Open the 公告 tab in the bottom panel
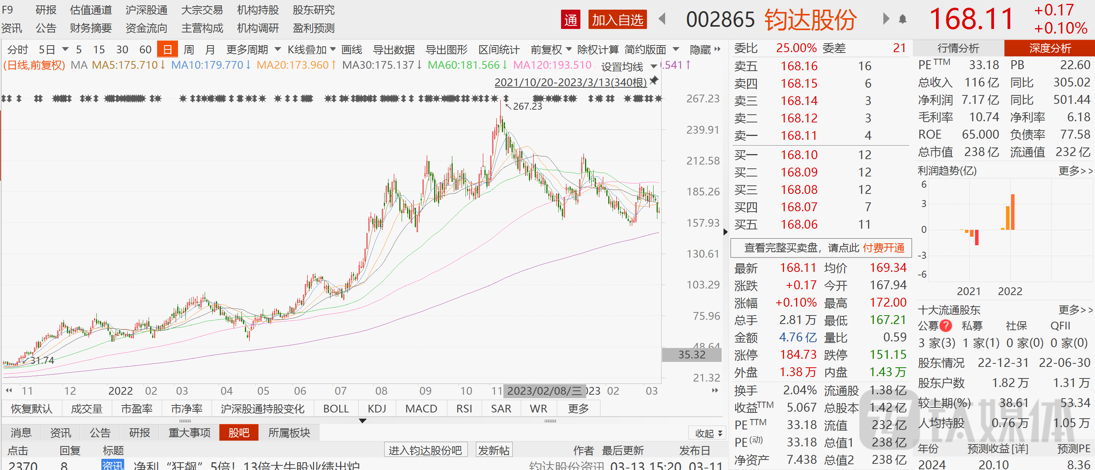The height and width of the screenshot is (470, 1095). point(100,433)
